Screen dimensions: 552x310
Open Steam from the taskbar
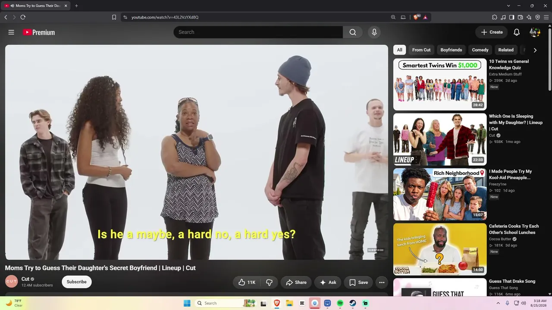pos(353,303)
